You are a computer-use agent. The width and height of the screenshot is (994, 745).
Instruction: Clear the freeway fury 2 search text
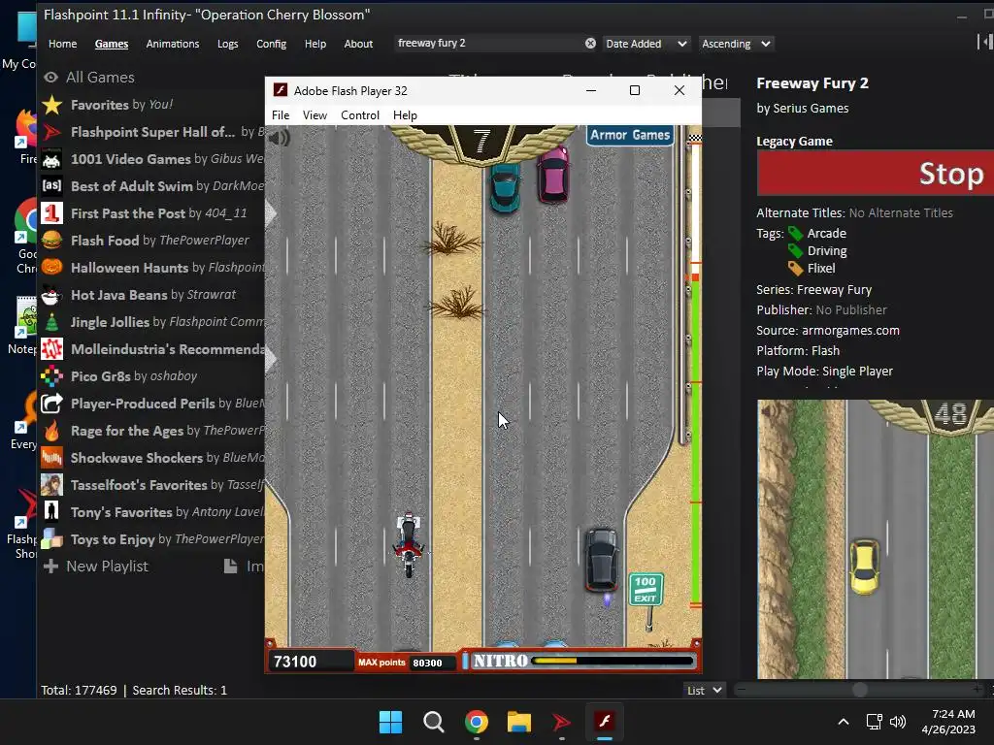coord(590,43)
